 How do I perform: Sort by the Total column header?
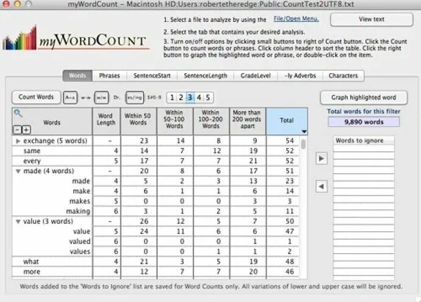click(x=287, y=121)
